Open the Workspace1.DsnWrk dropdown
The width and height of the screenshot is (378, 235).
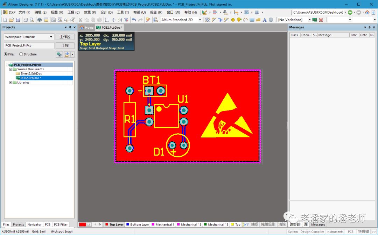[x=51, y=37]
